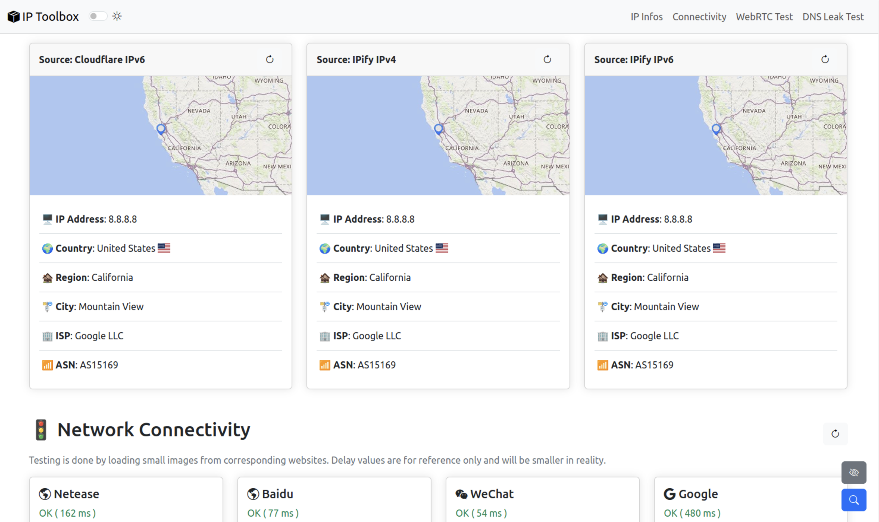Viewport: 879px width, 522px height.
Task: Refresh the Cloudflare IPv6 card
Action: (x=270, y=60)
